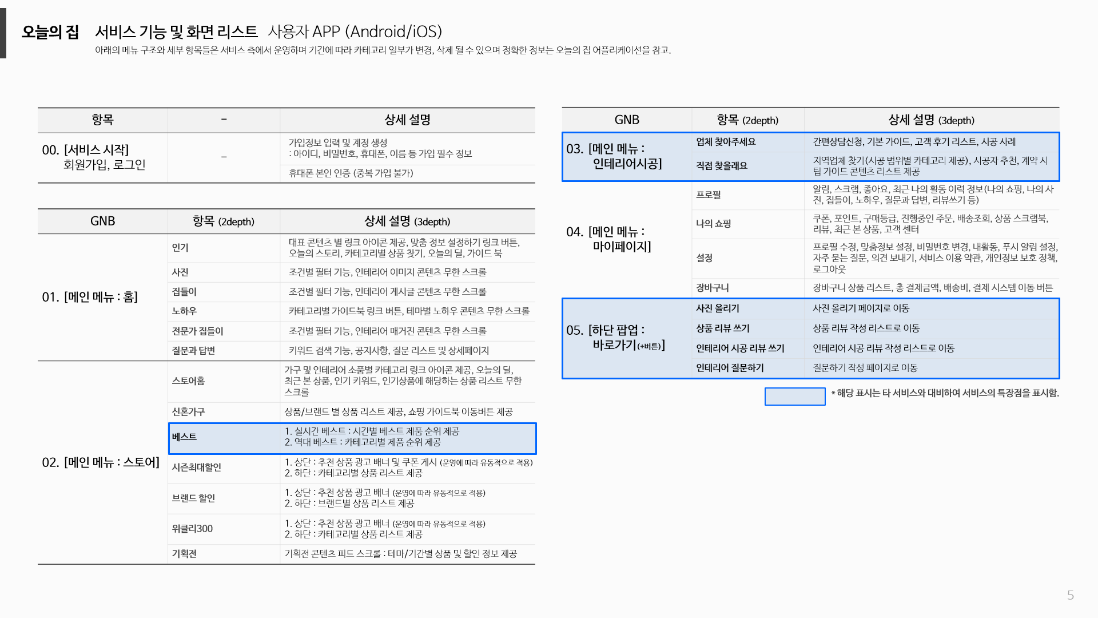
Task: Click the '장바구니' row label
Action: 712,287
